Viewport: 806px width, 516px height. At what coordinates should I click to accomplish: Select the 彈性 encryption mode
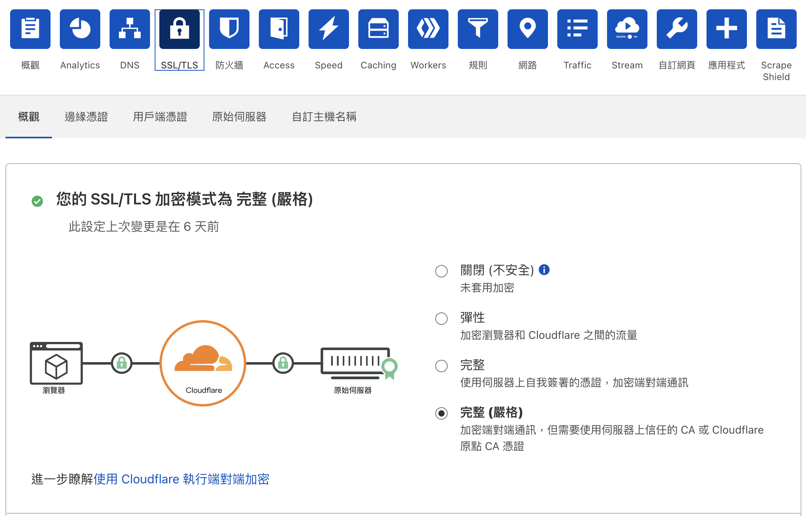tap(441, 317)
